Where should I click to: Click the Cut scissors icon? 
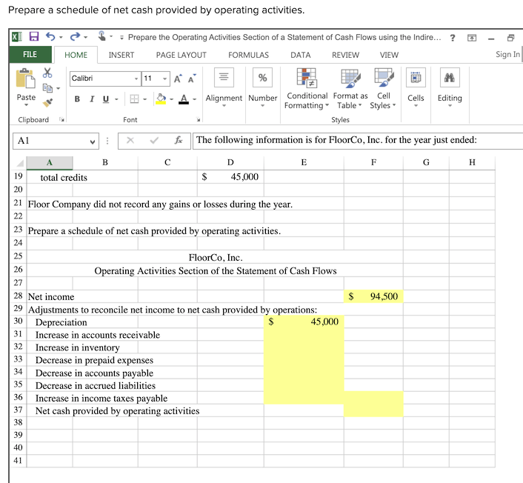(x=47, y=73)
